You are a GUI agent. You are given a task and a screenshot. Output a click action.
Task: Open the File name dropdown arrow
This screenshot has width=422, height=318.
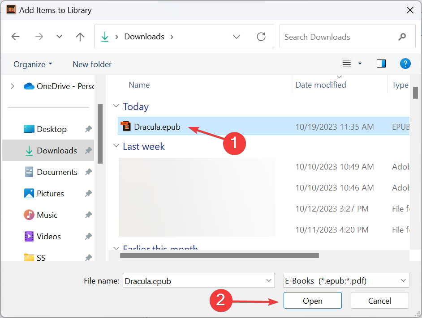pyautogui.click(x=269, y=280)
